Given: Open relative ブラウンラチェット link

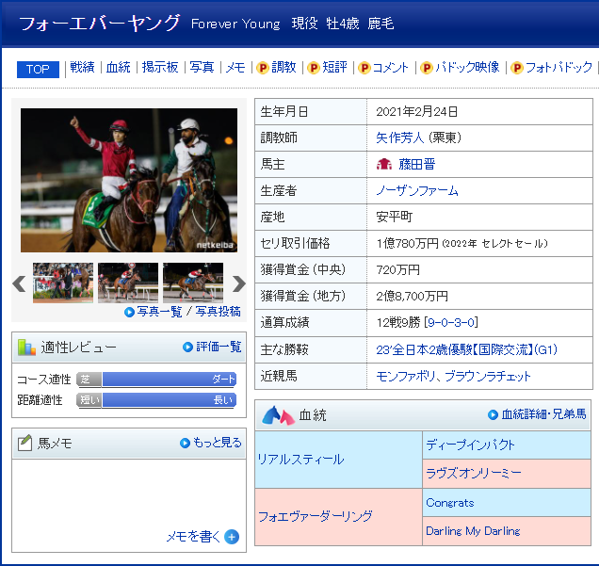Looking at the screenshot, I should pyautogui.click(x=488, y=376).
